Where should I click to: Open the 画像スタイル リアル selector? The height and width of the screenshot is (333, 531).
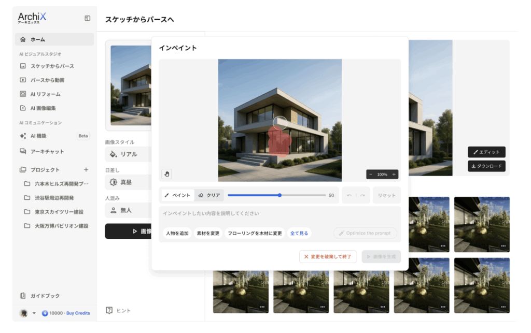(129, 154)
